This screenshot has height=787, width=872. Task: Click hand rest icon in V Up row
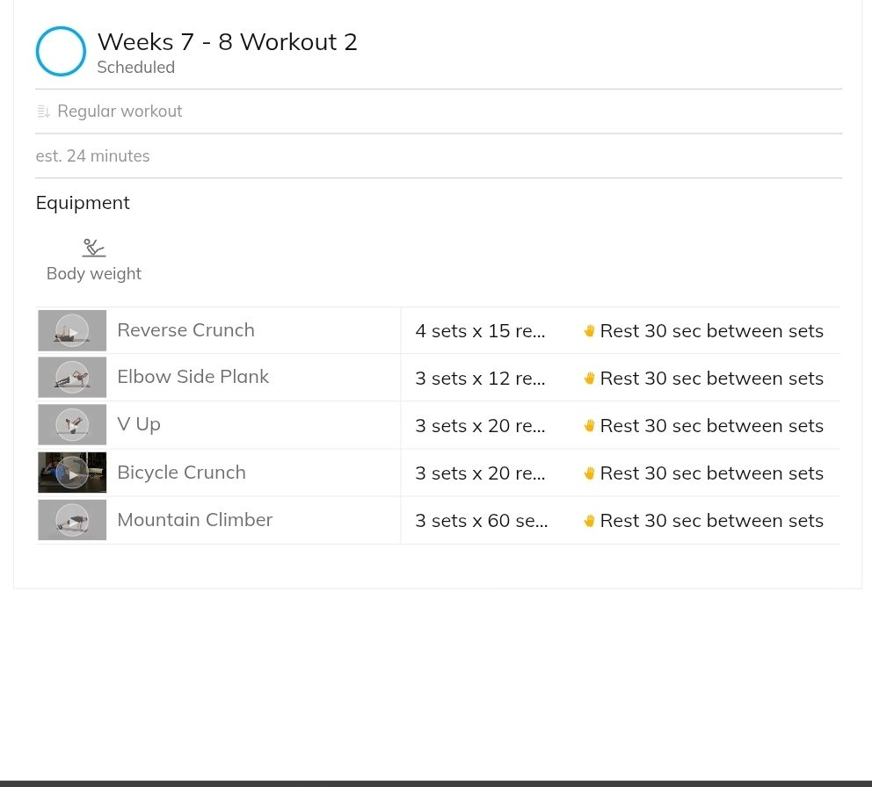tap(590, 426)
